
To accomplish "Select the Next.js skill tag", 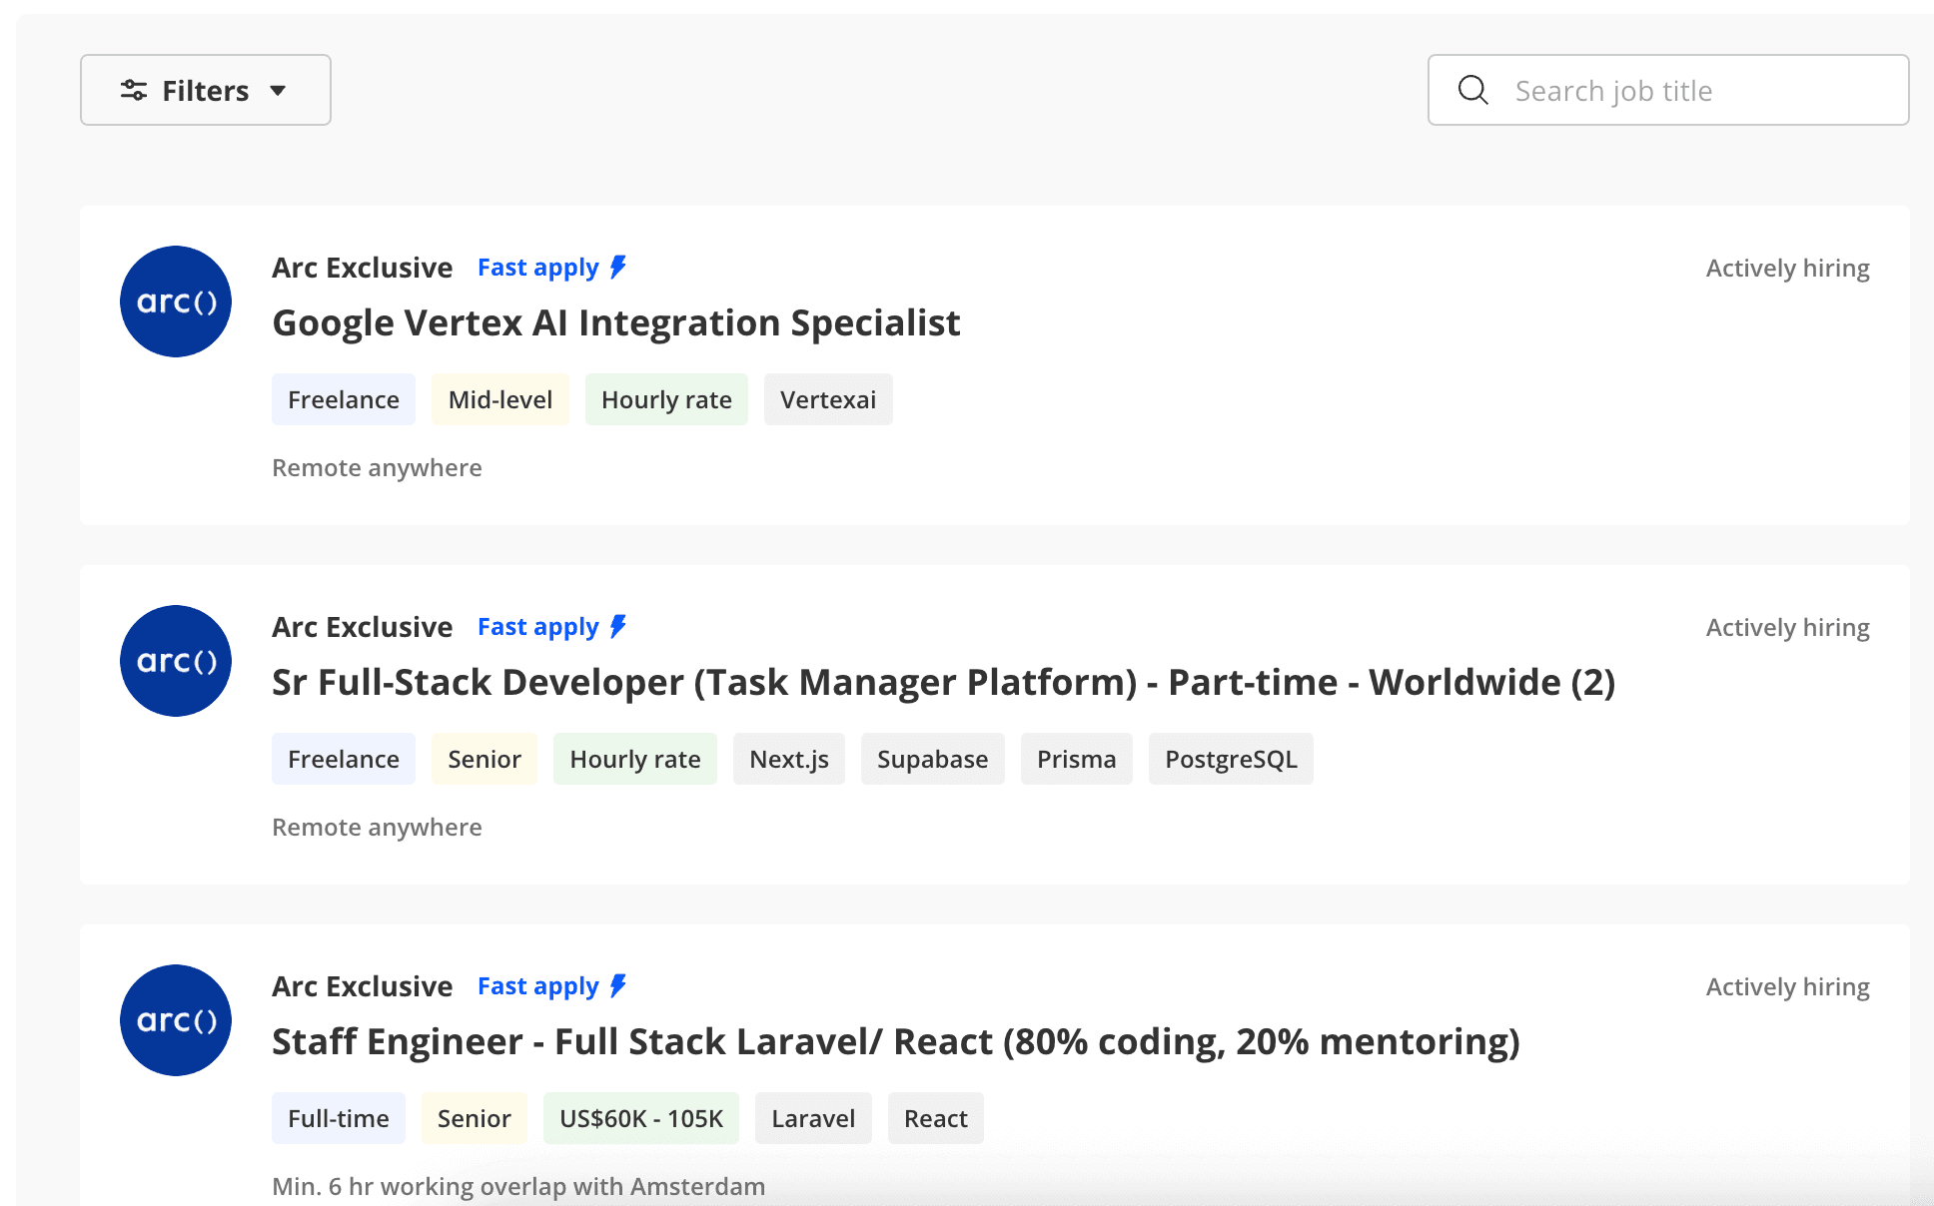I will pyautogui.click(x=788, y=759).
